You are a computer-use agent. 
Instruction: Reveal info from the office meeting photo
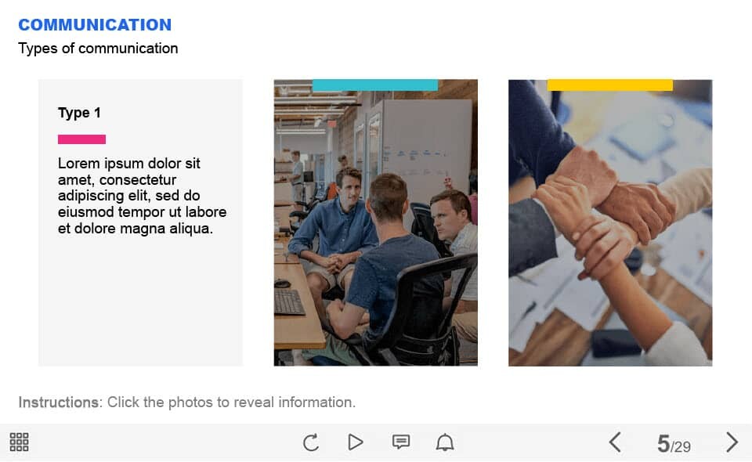click(375, 223)
